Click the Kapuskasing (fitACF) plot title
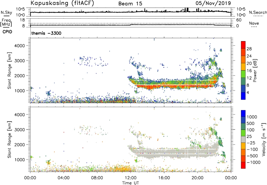Screen dimensions: 267x185 (62, 3)
